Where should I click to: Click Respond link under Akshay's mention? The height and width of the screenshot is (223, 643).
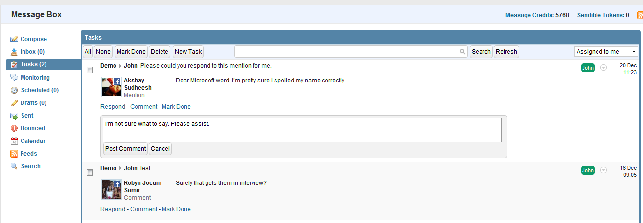(113, 107)
